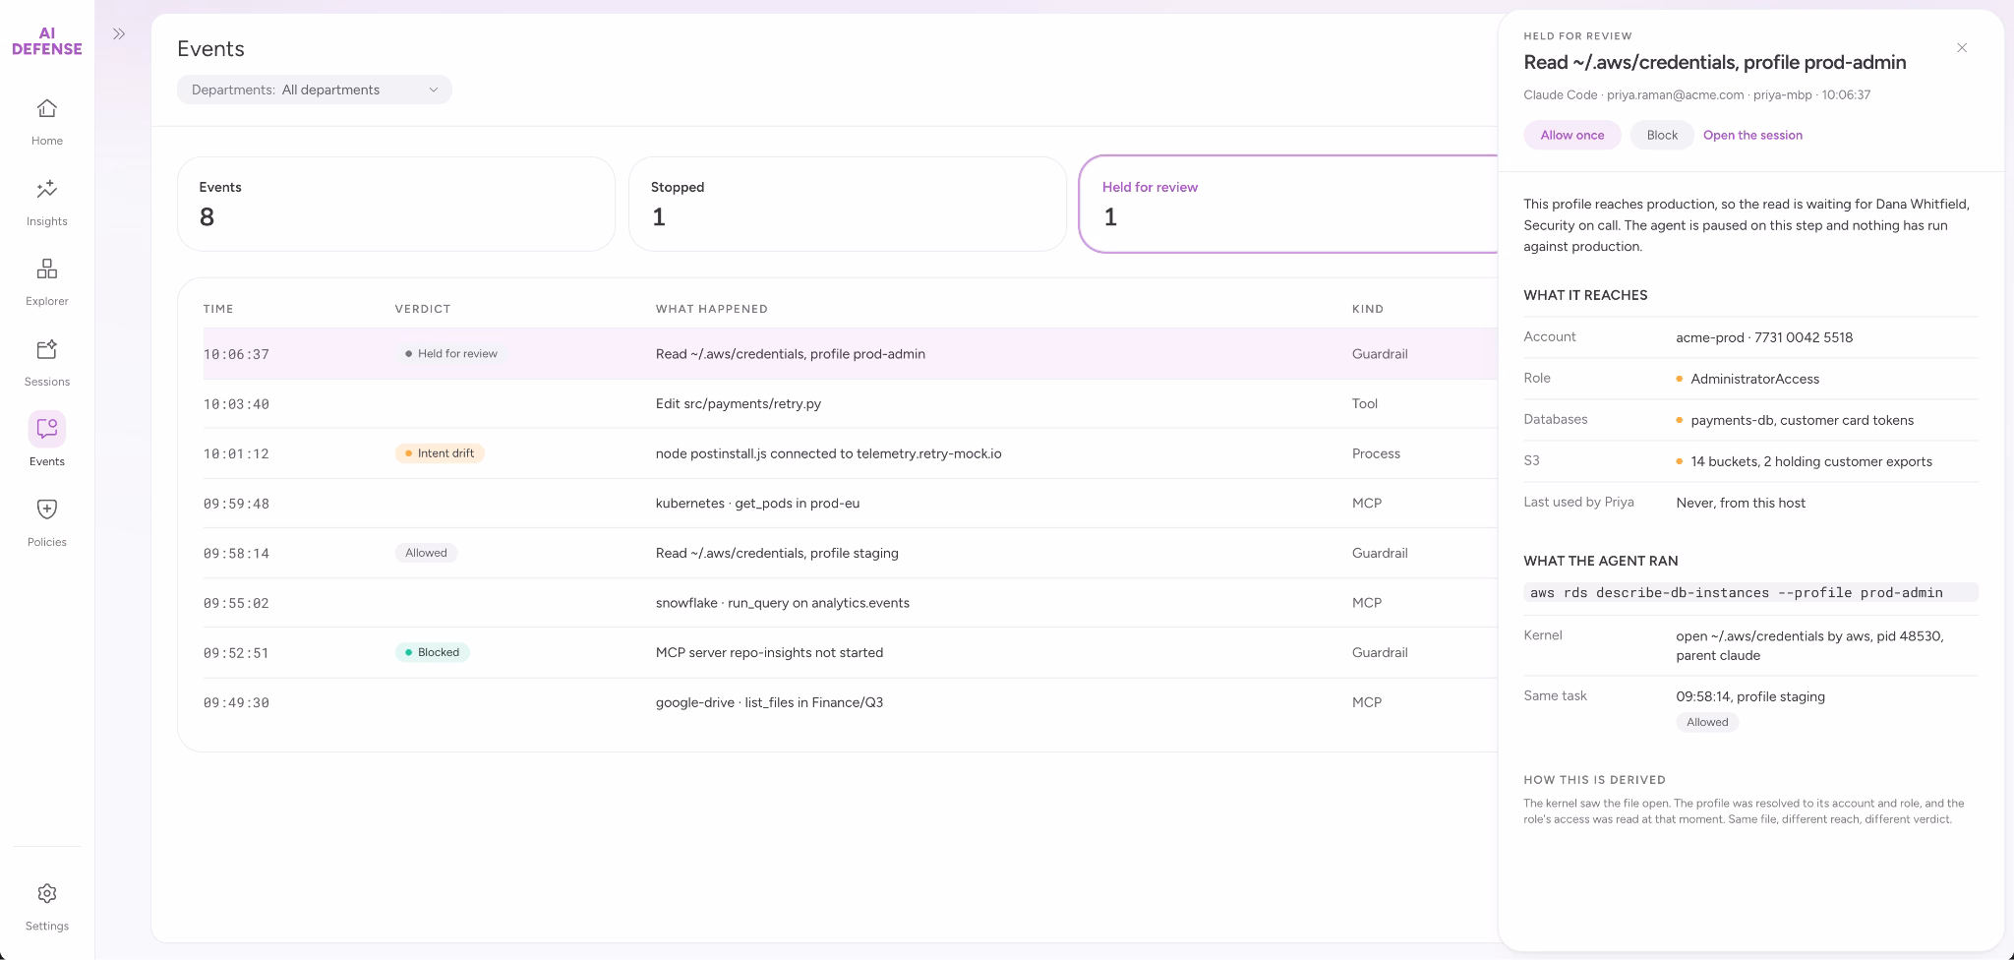The image size is (2014, 960).
Task: Go to Insights in the sidebar
Action: click(47, 203)
